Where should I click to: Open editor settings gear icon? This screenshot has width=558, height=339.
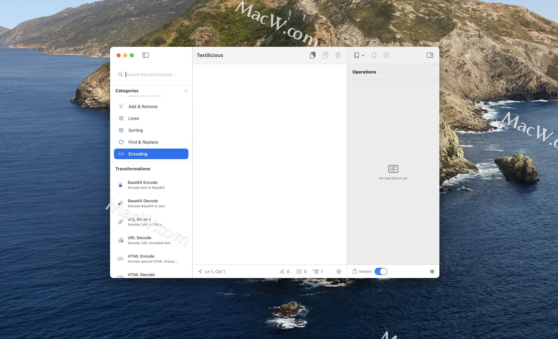point(339,272)
